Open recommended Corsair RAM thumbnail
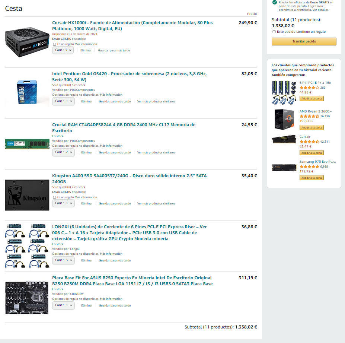345x343 pixels. pyautogui.click(x=284, y=139)
